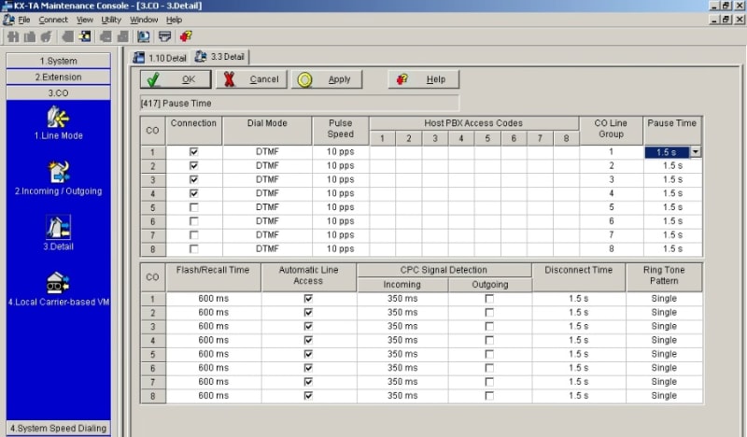
Task: Click the second grayed-out toolbar icon after the window grip
Action: click(30, 36)
